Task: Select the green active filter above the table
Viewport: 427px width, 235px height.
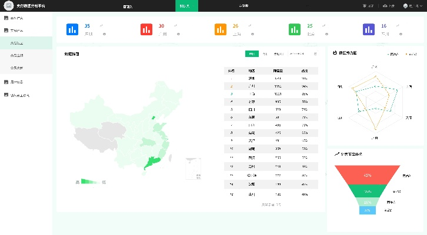Action: click(x=251, y=54)
